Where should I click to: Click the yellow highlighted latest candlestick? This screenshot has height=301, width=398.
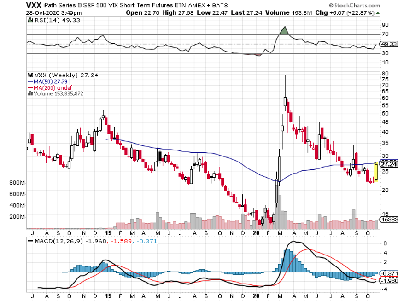click(x=377, y=172)
